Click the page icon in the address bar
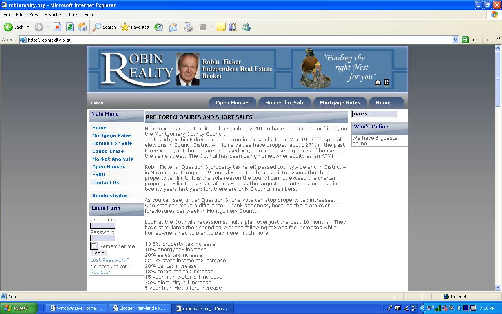This screenshot has height=314, width=502. [x=23, y=40]
